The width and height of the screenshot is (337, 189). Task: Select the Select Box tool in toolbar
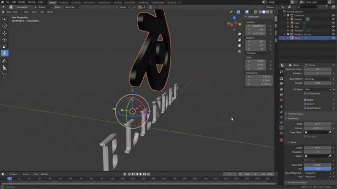pyautogui.click(x=5, y=19)
